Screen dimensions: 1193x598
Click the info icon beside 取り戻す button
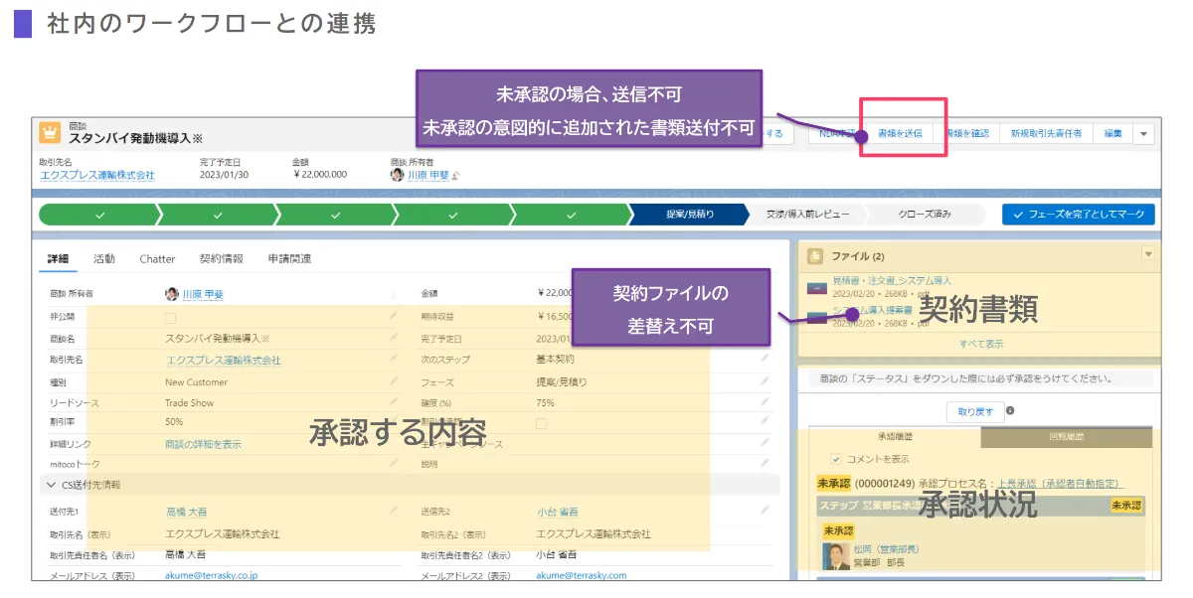[x=1010, y=411]
